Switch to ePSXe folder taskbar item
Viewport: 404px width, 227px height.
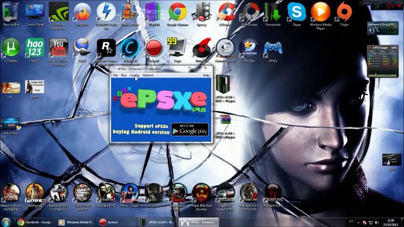tap(157, 222)
